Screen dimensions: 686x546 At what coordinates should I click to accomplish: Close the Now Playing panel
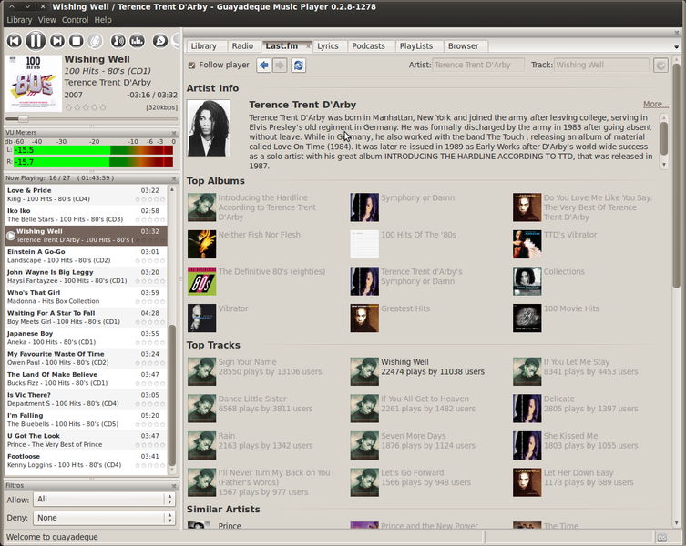[174, 178]
